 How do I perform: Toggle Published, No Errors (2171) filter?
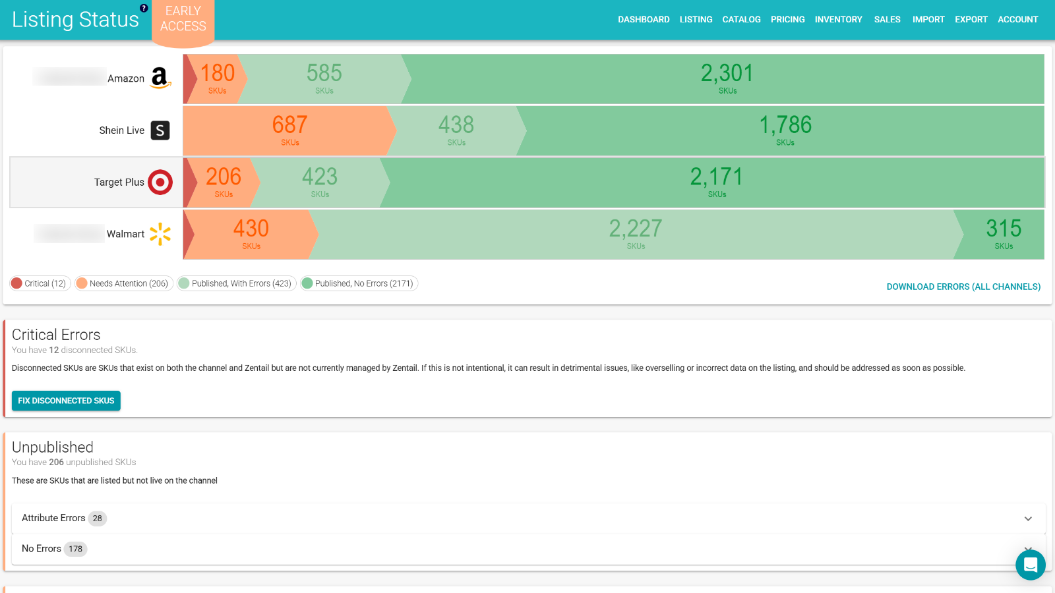pos(359,283)
